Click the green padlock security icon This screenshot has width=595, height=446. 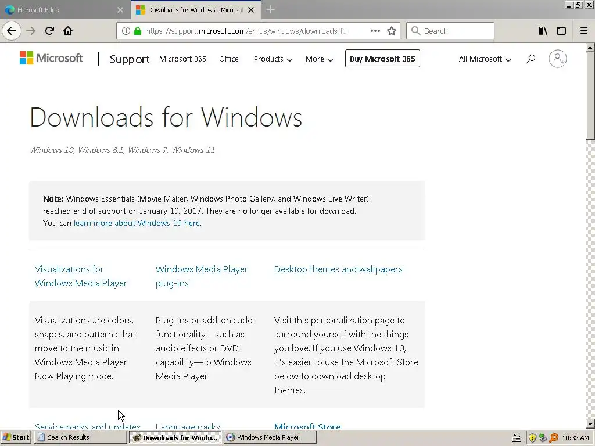click(138, 31)
